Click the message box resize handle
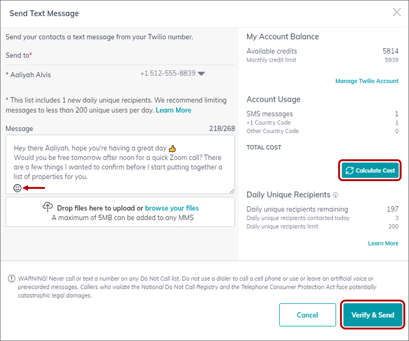Image resolution: width=409 pixels, height=341 pixels. pyautogui.click(x=232, y=192)
